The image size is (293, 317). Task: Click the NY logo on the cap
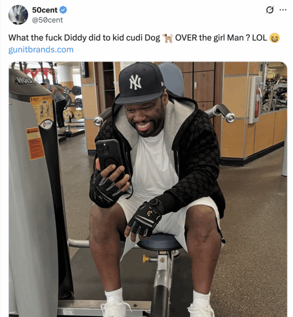tap(135, 82)
